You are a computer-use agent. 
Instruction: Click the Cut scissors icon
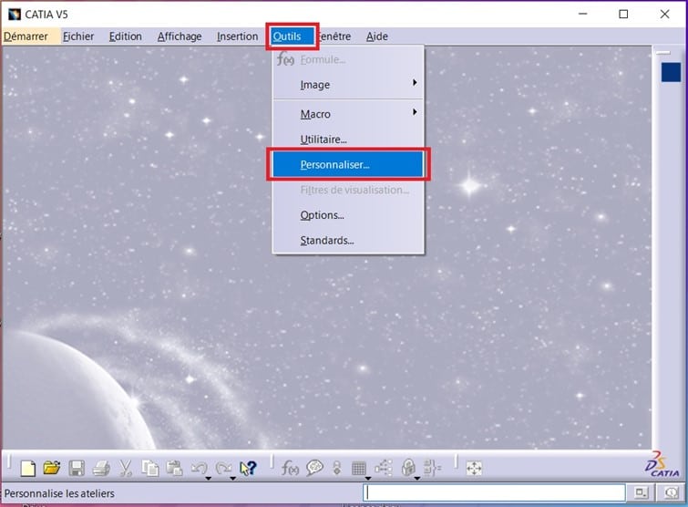click(126, 469)
